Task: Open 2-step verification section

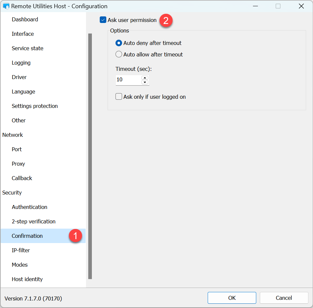Action: click(x=33, y=221)
